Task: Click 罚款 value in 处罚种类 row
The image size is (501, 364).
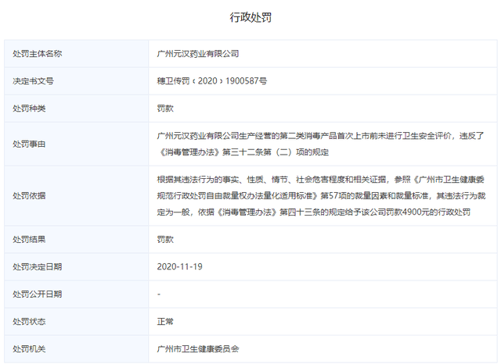Action: click(x=165, y=108)
